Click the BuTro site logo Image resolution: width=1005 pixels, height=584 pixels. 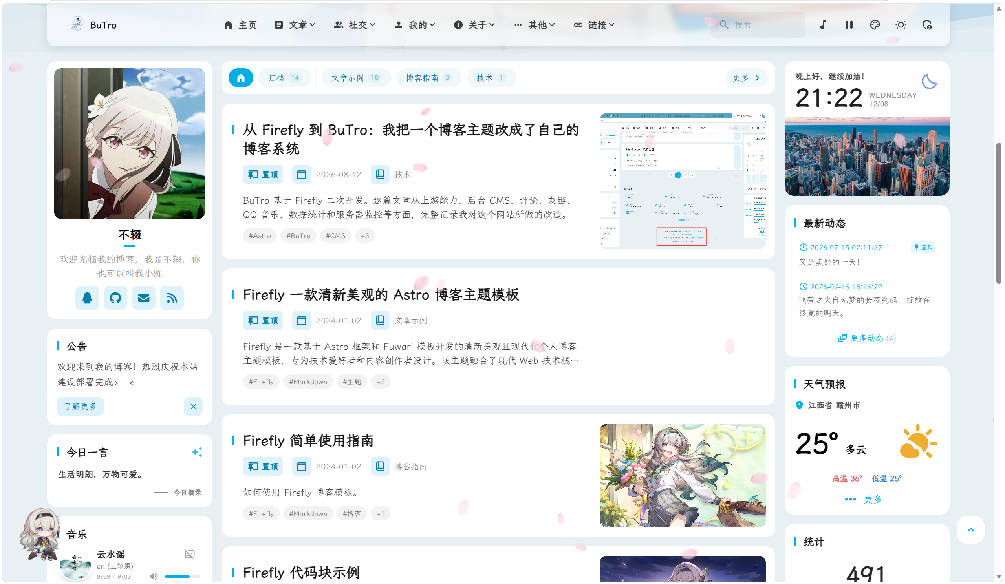[x=94, y=25]
